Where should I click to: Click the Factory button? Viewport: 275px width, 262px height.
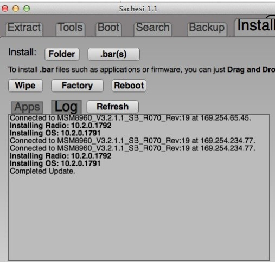[77, 86]
